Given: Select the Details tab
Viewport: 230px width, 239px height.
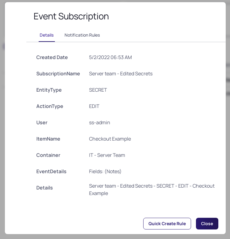Looking at the screenshot, I should pyautogui.click(x=47, y=35).
